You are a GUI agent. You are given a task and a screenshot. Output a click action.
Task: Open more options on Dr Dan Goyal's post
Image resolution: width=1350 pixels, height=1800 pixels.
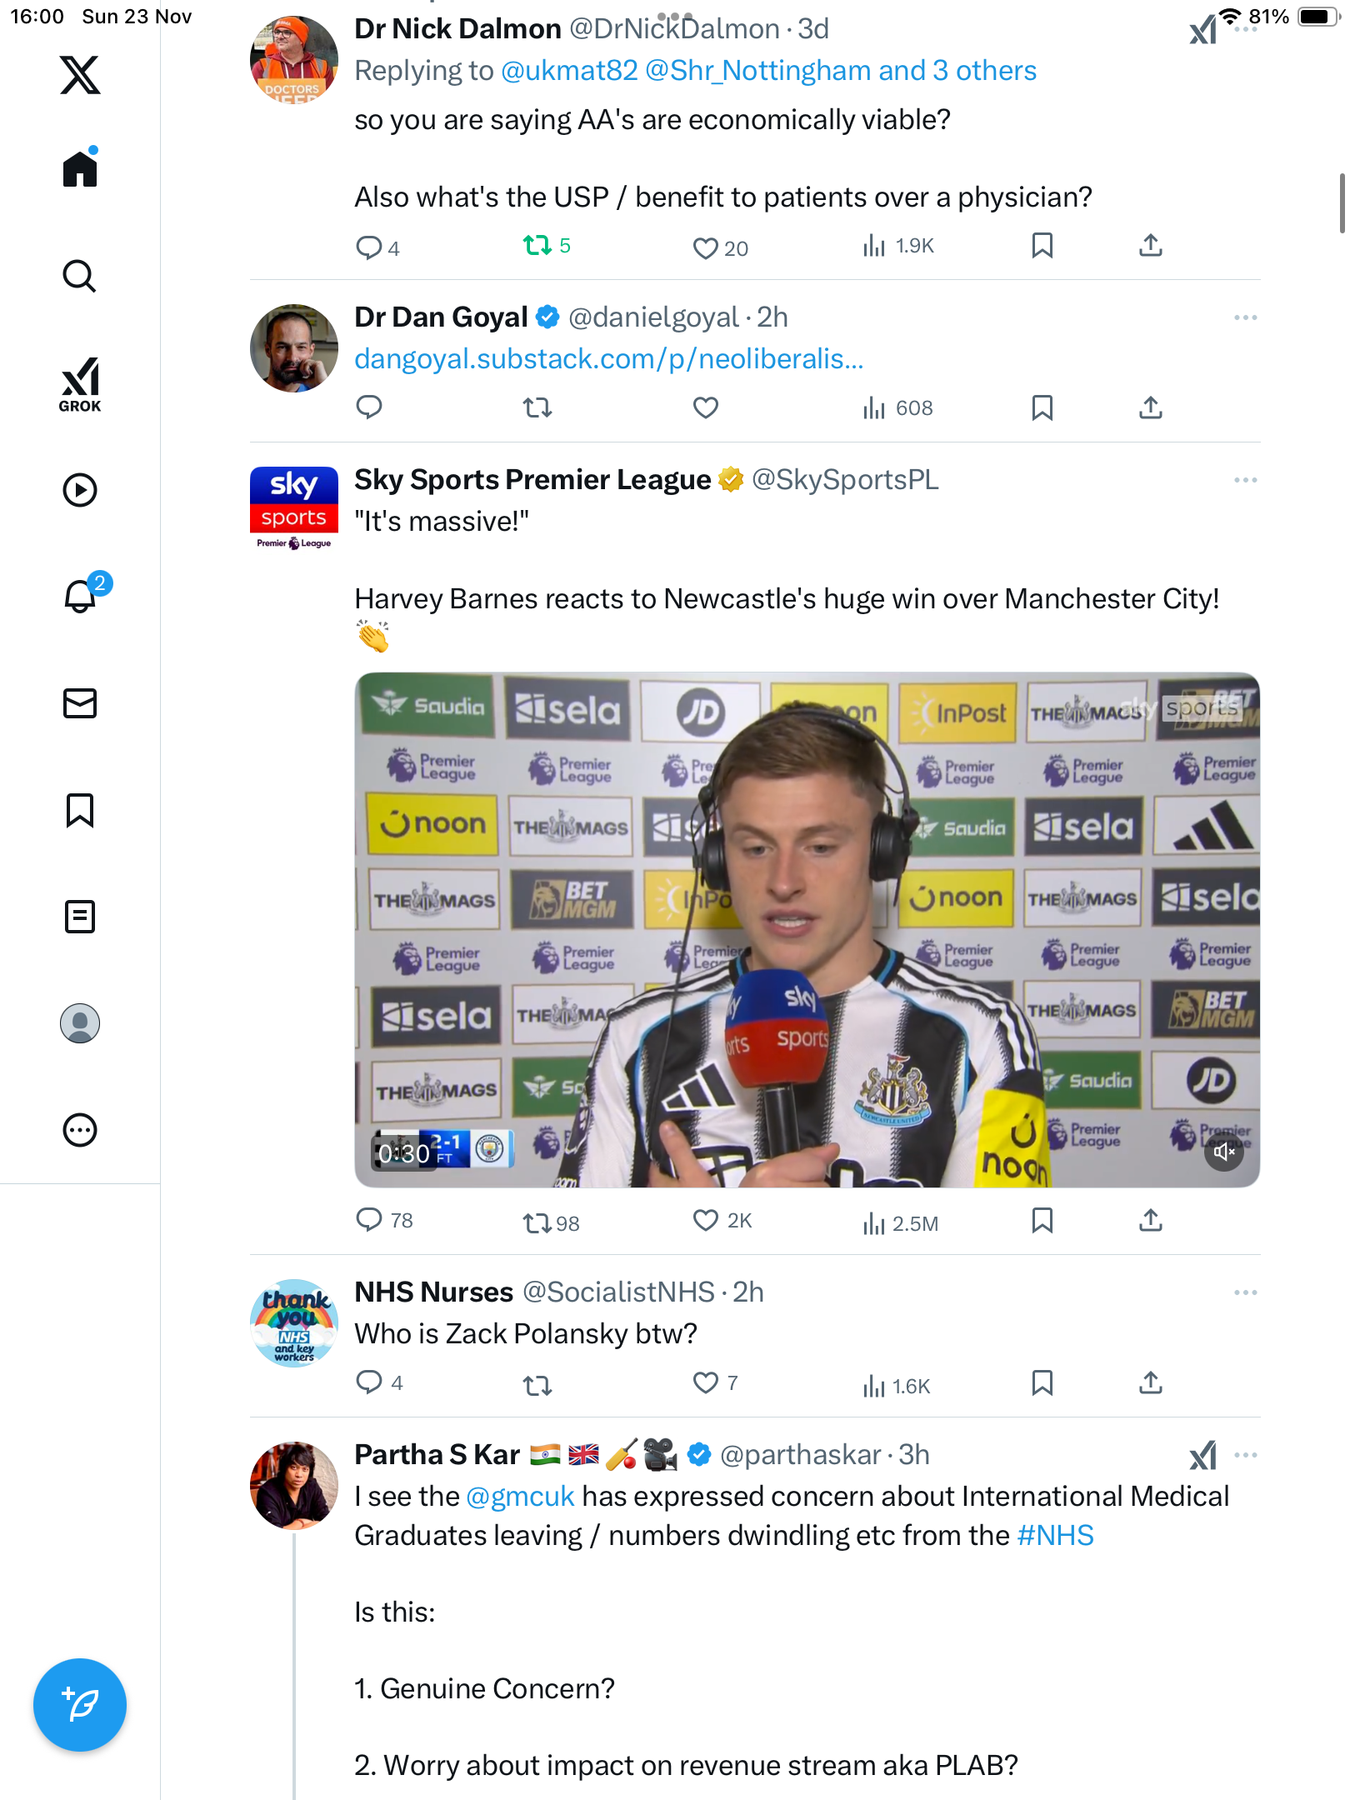1245,317
